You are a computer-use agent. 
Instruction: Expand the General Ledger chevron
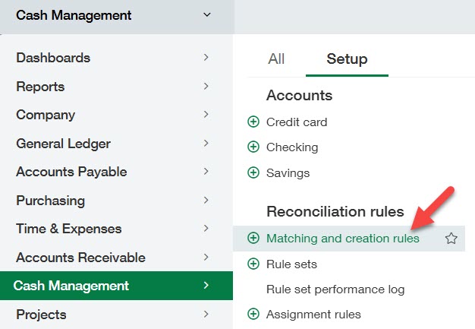(206, 144)
